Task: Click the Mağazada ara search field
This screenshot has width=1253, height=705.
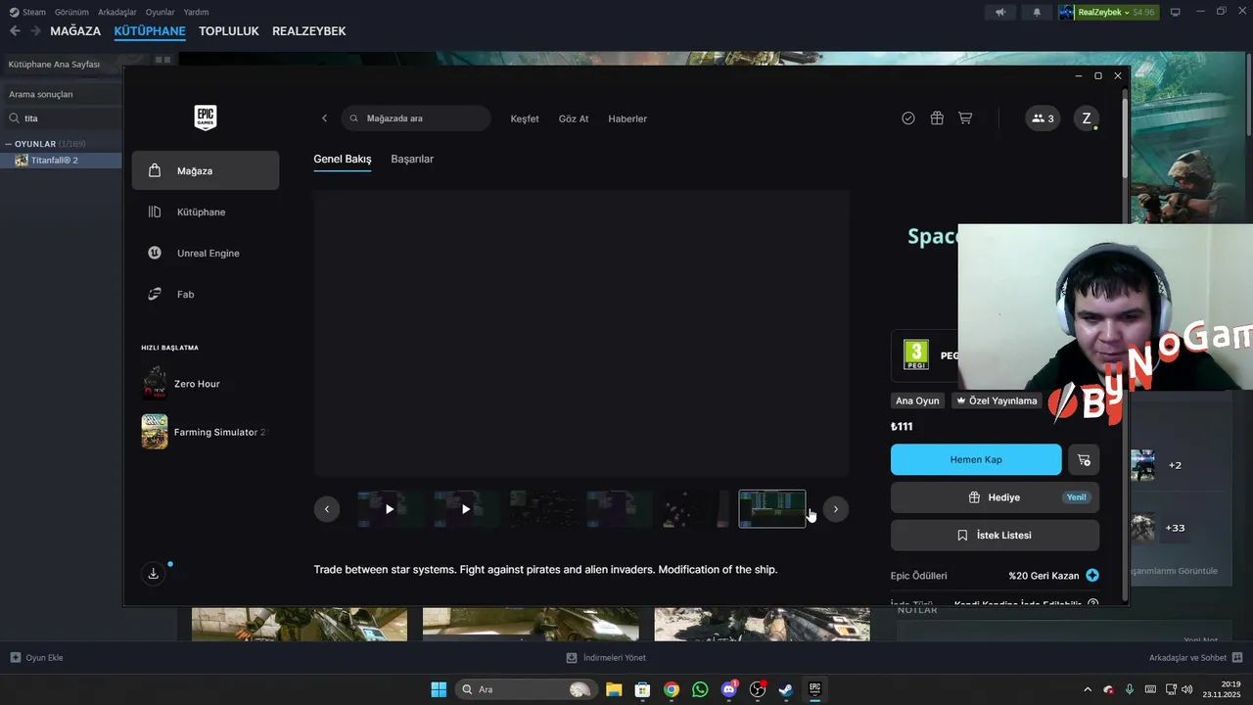Action: click(x=416, y=118)
